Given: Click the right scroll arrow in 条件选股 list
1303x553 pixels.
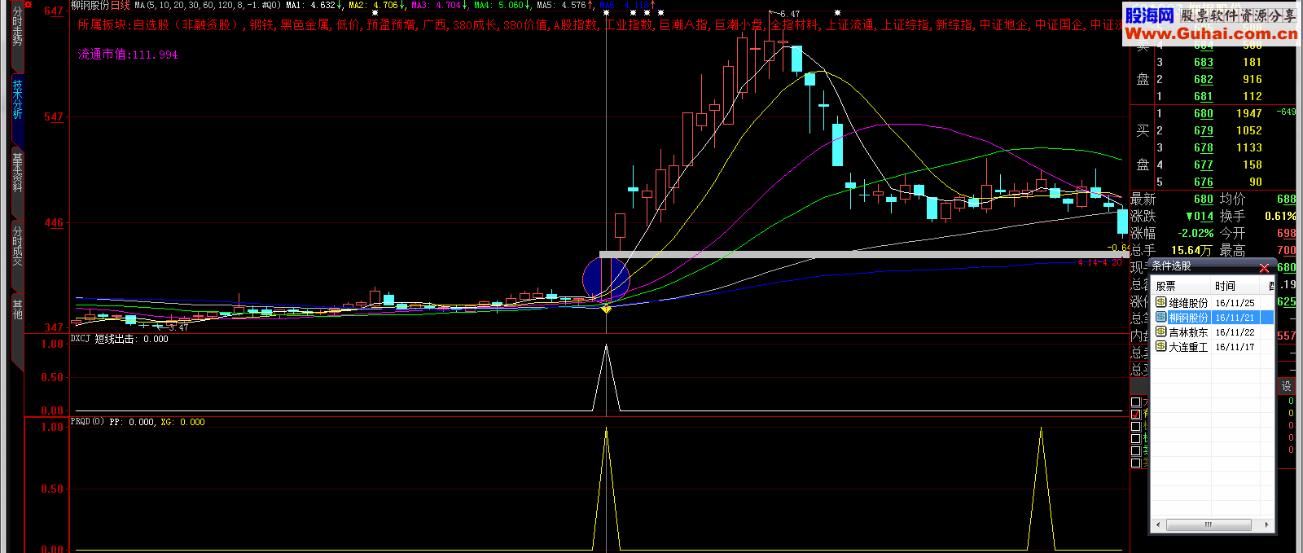Looking at the screenshot, I should pos(1266,525).
